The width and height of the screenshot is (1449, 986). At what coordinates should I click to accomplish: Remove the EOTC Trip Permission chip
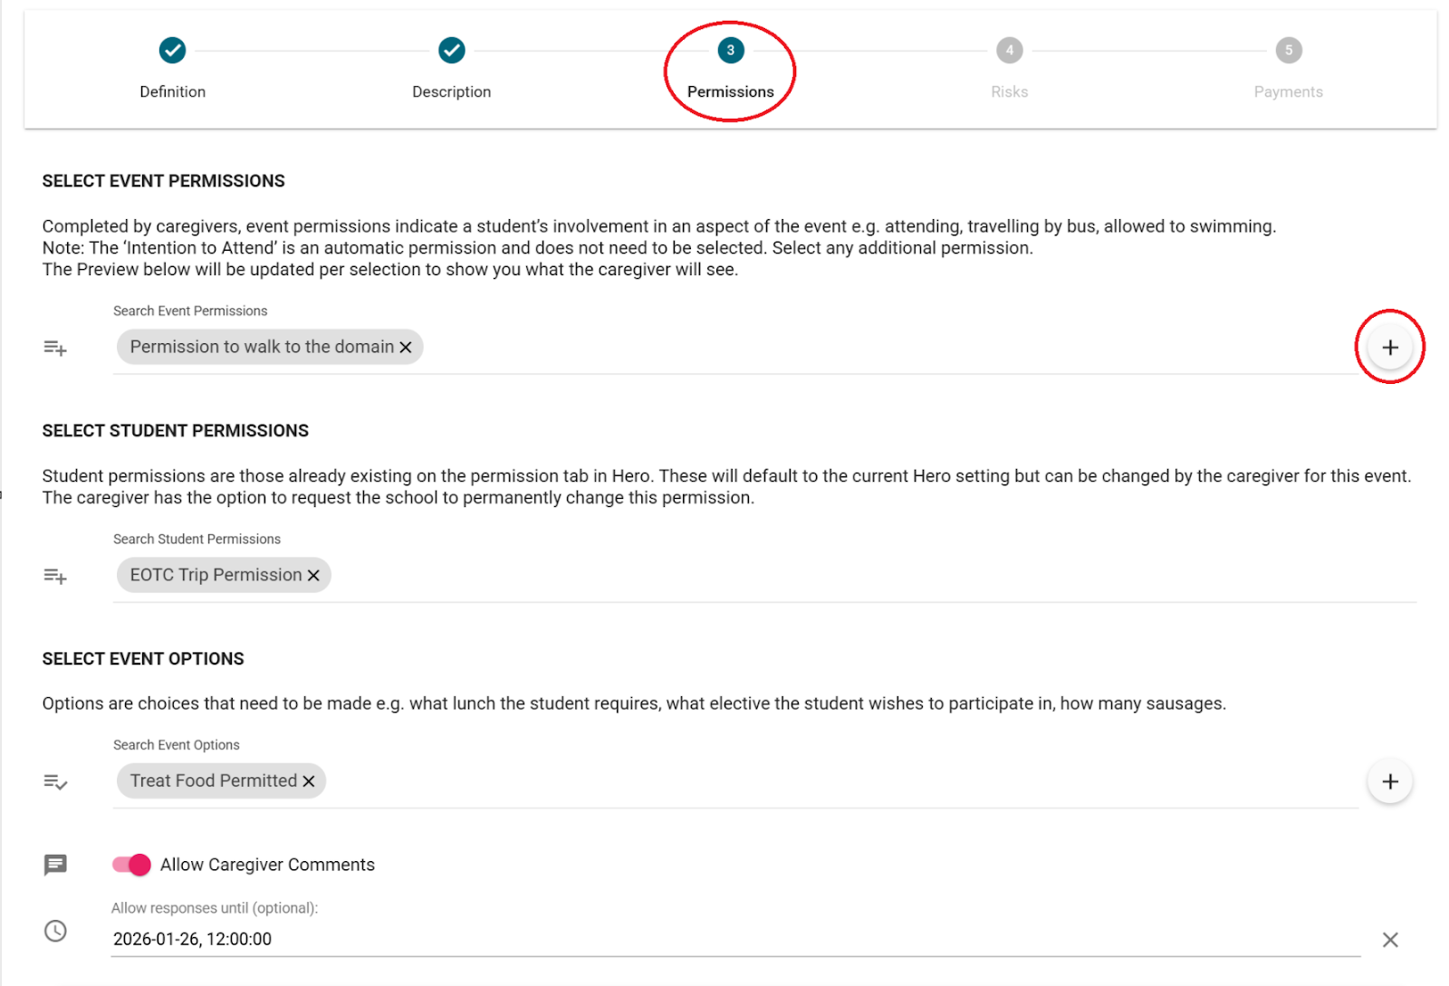click(x=313, y=576)
